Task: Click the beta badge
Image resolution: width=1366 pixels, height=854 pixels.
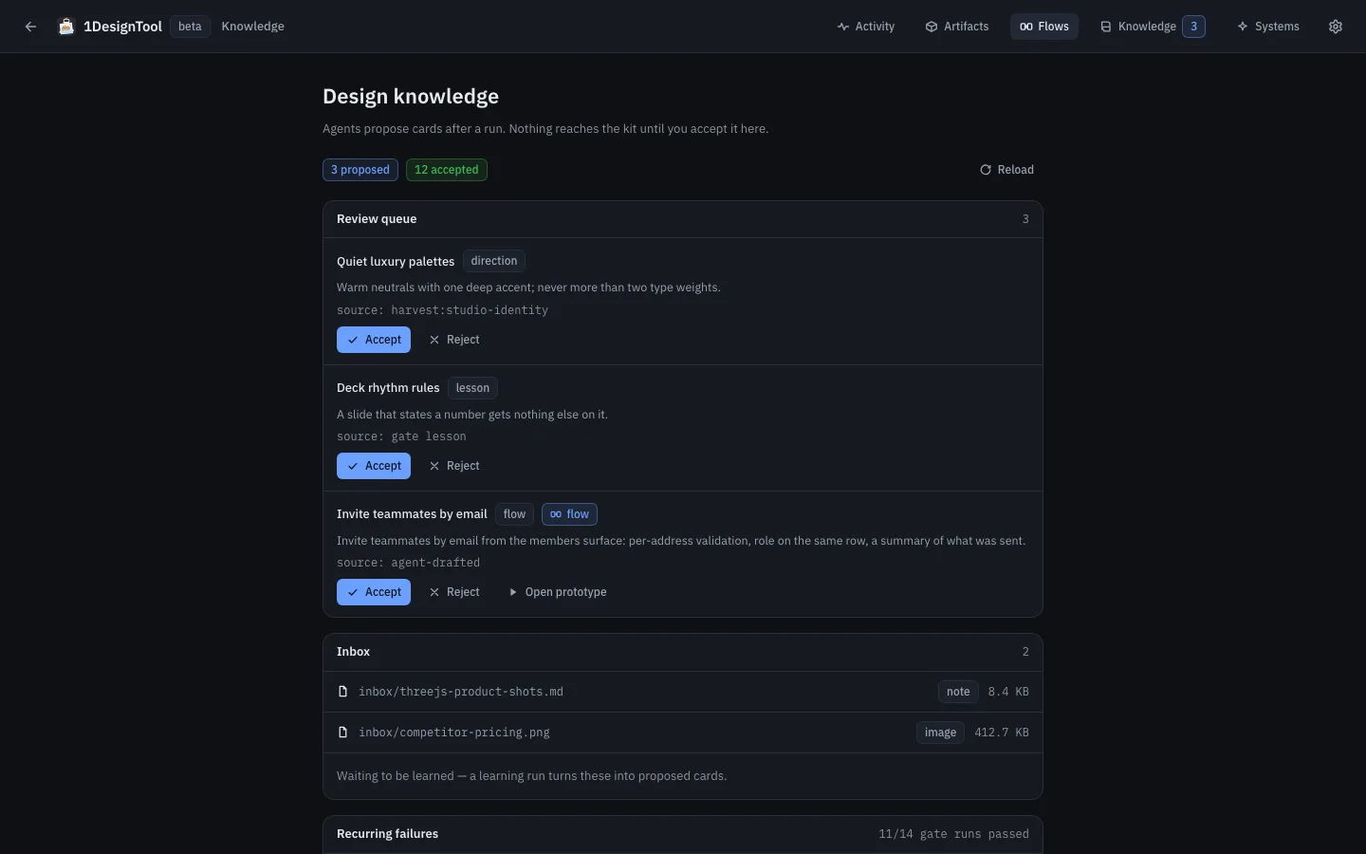Action: pos(190,27)
